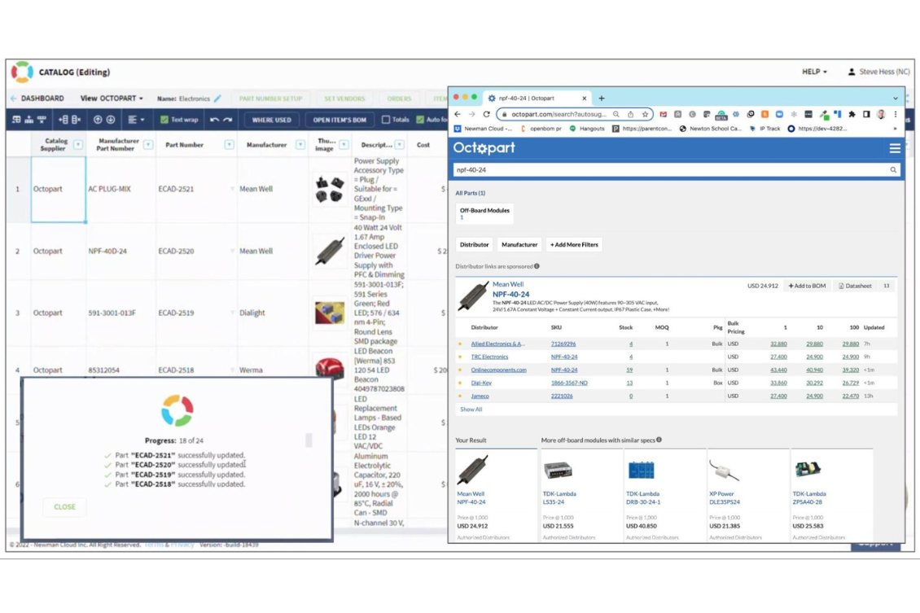Click the Octopart logo
This screenshot has height=613, width=920.
click(x=484, y=148)
